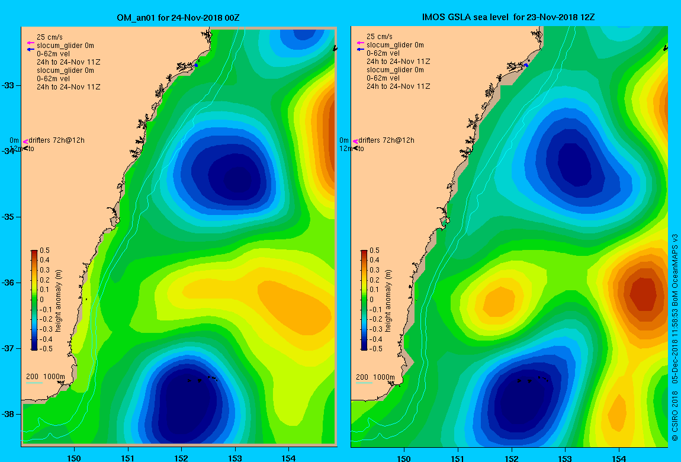681x462 pixels.
Task: Click the blue 0-62m vel arrow in right legend
Action: 360,49
